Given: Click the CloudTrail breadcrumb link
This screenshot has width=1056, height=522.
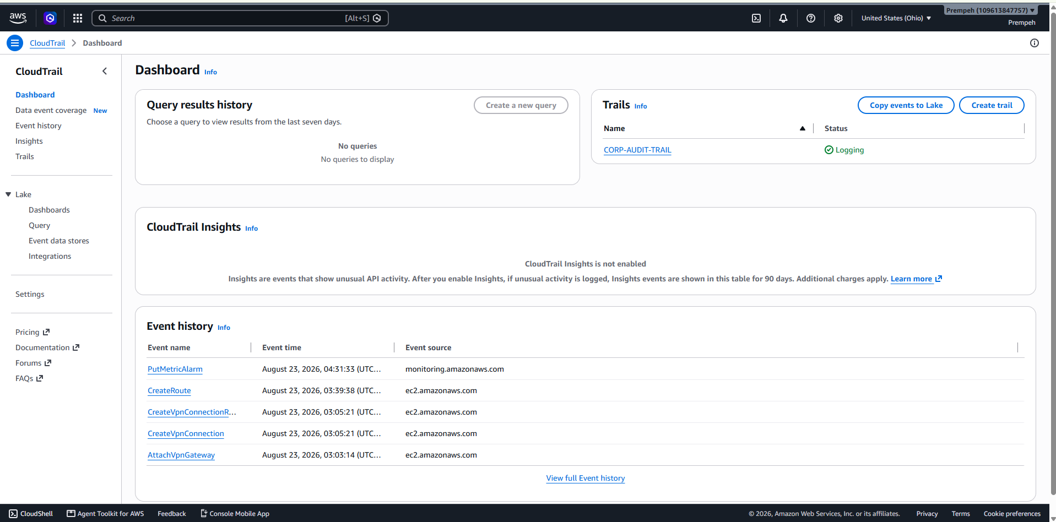Looking at the screenshot, I should coord(47,43).
